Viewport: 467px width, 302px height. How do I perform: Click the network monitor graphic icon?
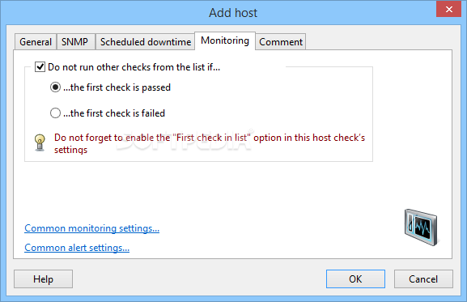[x=421, y=227]
